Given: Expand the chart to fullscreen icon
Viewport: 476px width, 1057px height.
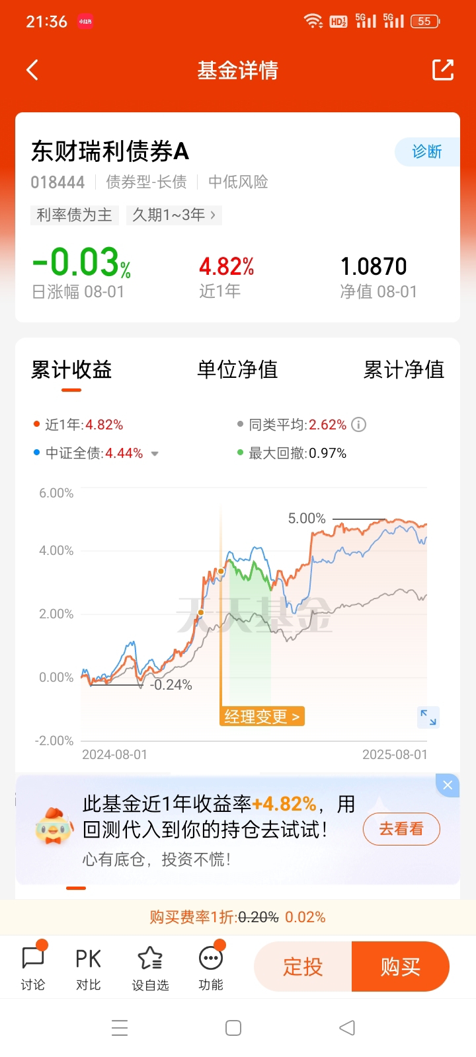Looking at the screenshot, I should click(428, 717).
